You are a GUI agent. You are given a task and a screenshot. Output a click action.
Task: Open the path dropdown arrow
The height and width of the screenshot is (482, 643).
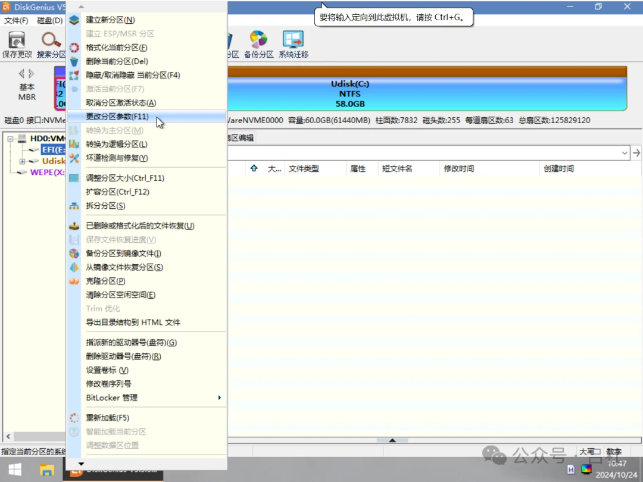[624, 154]
